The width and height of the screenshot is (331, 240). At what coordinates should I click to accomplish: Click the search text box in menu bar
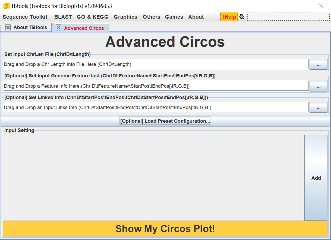pos(288,17)
